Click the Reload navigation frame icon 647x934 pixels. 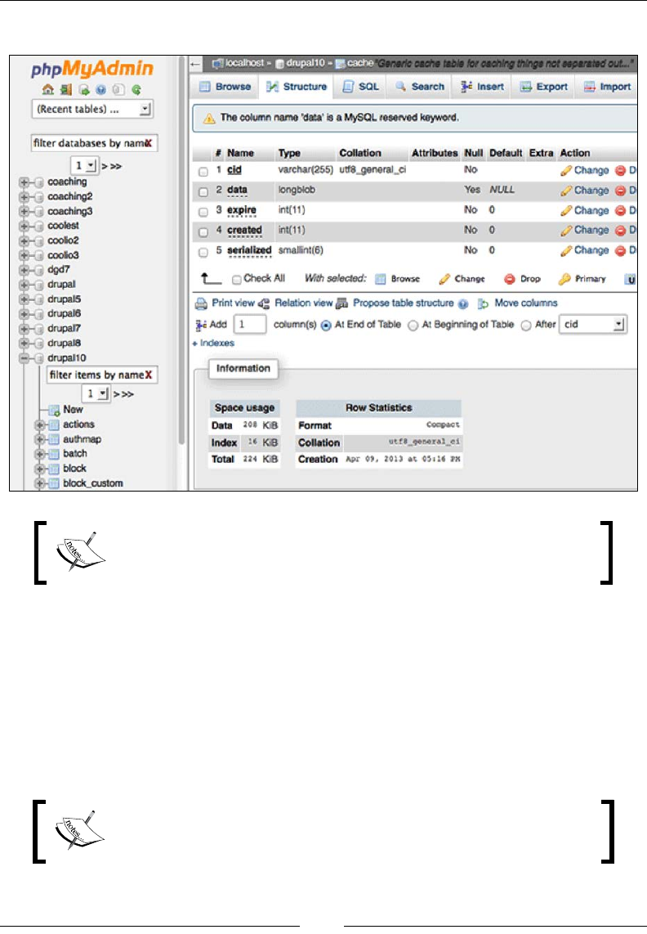click(x=136, y=90)
